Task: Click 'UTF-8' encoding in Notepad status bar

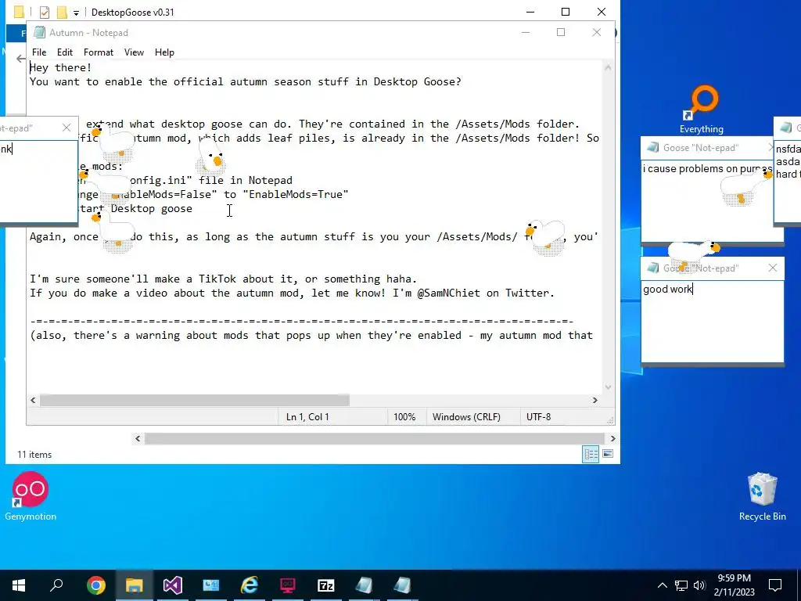Action: [x=538, y=417]
